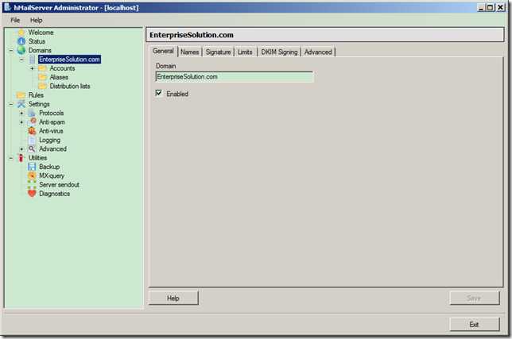Expand the Anti-spam tree node
Viewport: 512px width, 339px height.
(21, 122)
